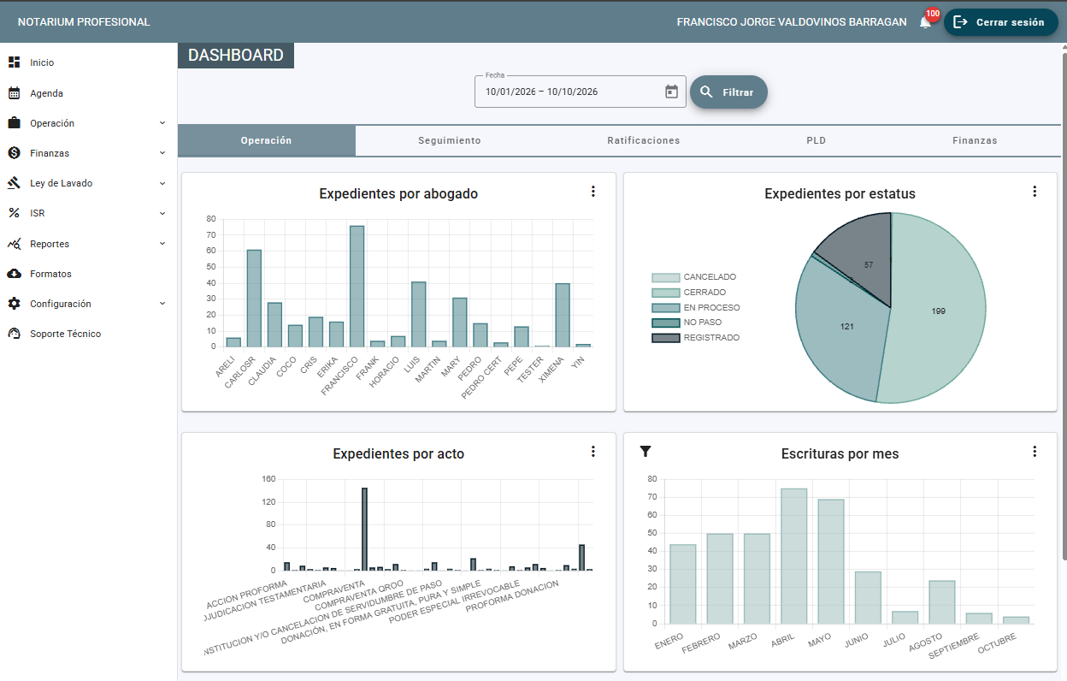
Task: Open options menu for Escrituras por mes
Action: pos(1035,452)
